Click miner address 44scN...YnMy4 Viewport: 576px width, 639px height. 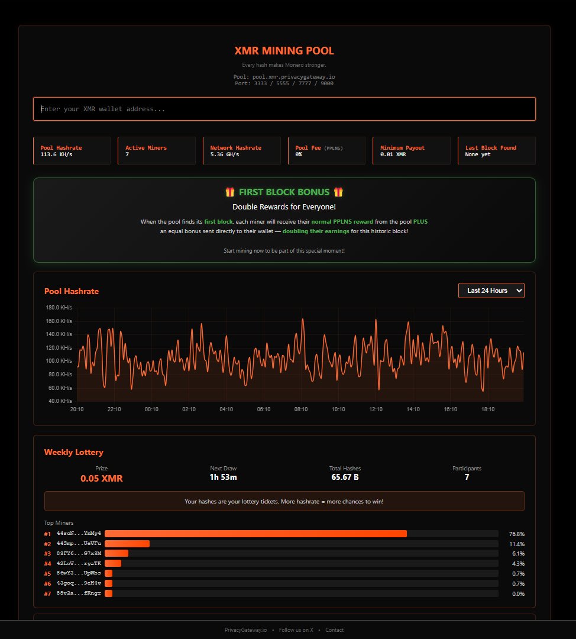click(x=79, y=534)
